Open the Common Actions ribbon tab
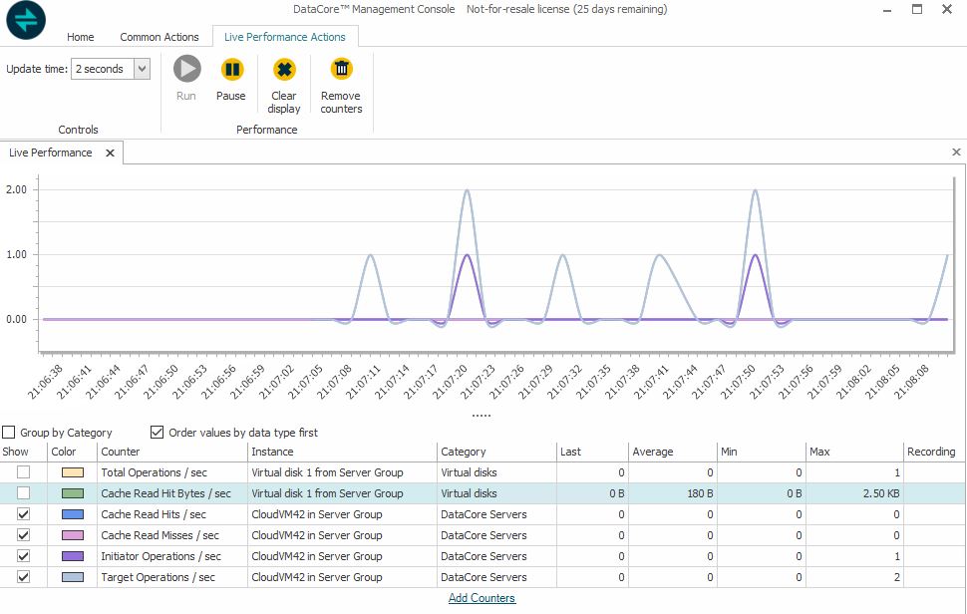The height and width of the screenshot is (614, 967). 160,37
